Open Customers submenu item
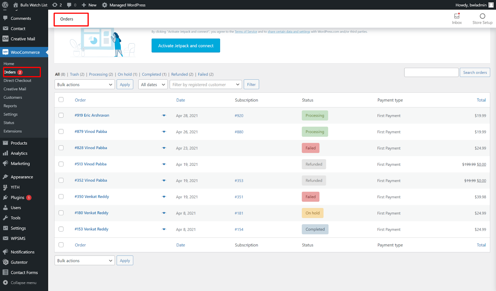Viewport: 496px width, 291px height. 13,97
